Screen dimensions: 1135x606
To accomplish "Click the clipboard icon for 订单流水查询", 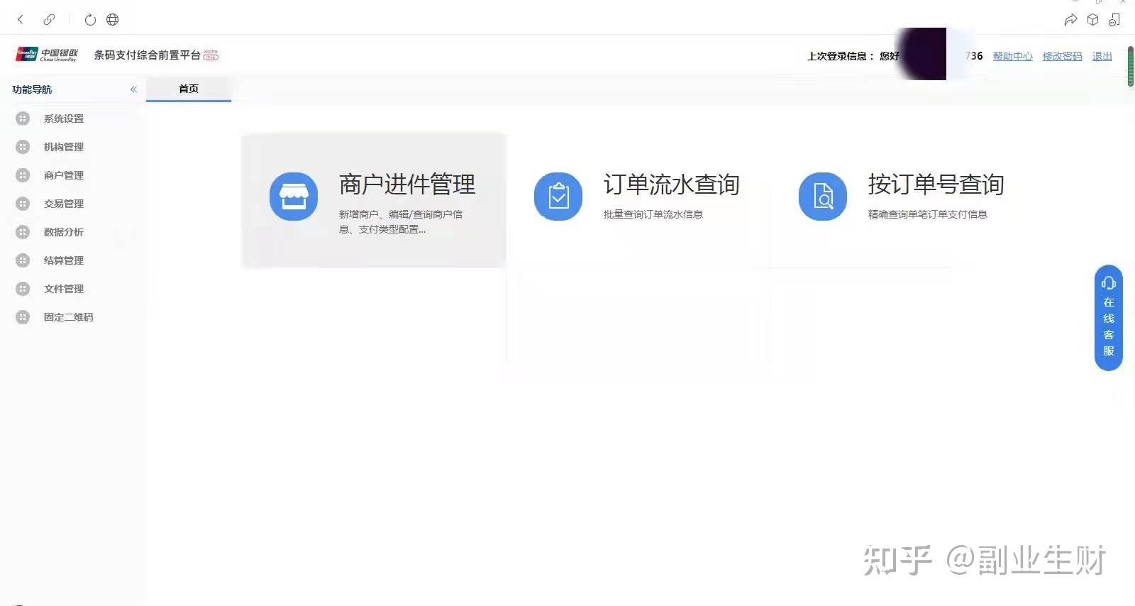I will click(x=558, y=196).
